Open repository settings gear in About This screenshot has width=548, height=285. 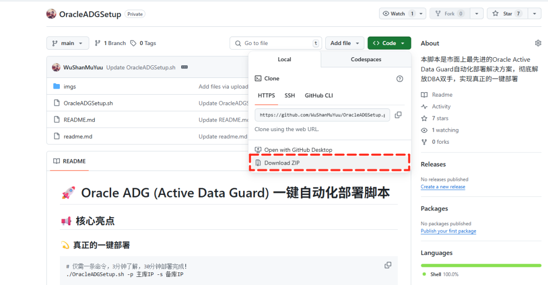(x=538, y=43)
